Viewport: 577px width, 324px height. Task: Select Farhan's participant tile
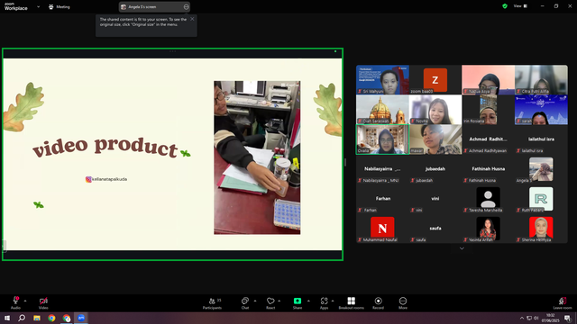(x=382, y=199)
